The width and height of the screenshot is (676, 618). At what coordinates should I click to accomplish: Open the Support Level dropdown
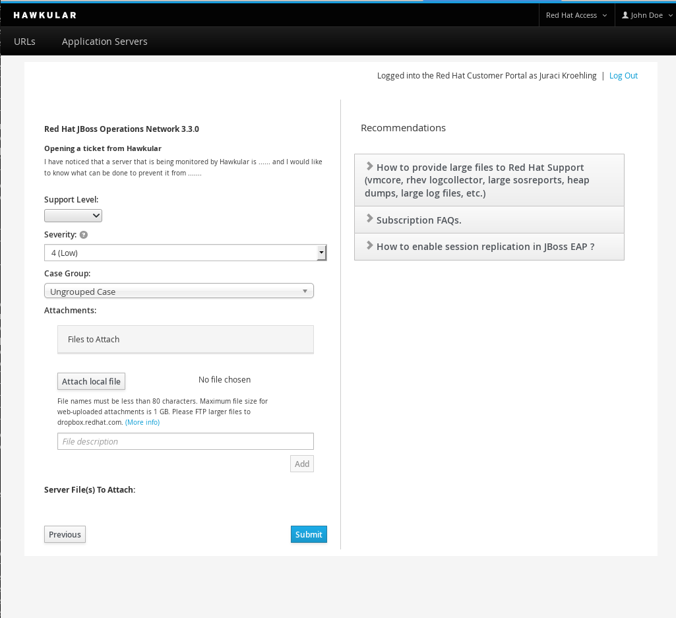click(73, 216)
